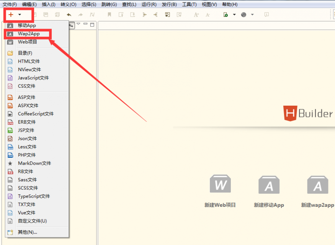335x245 pixels.
Task: Select NView文件 from the new menu
Action: (37, 70)
